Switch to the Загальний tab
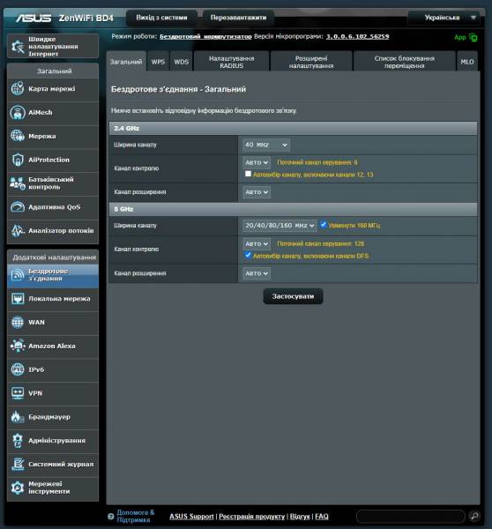 pos(126,62)
